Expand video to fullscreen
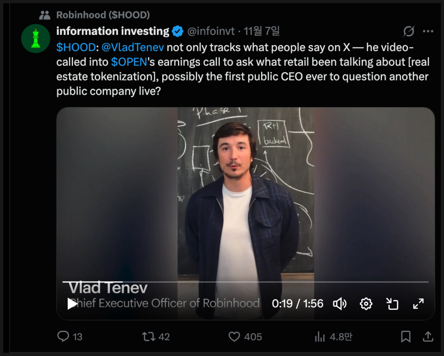444x356 pixels. (x=418, y=304)
